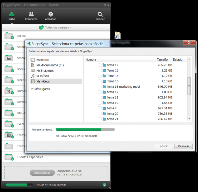Open the Nube cloud tab
The height and width of the screenshot is (192, 198).
coord(12,16)
